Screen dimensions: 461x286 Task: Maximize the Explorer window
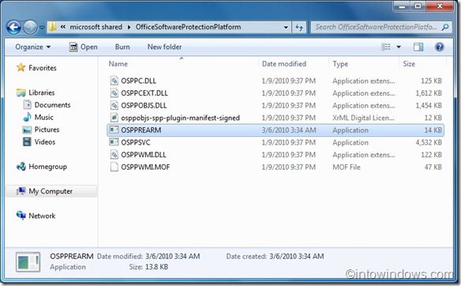pos(418,6)
